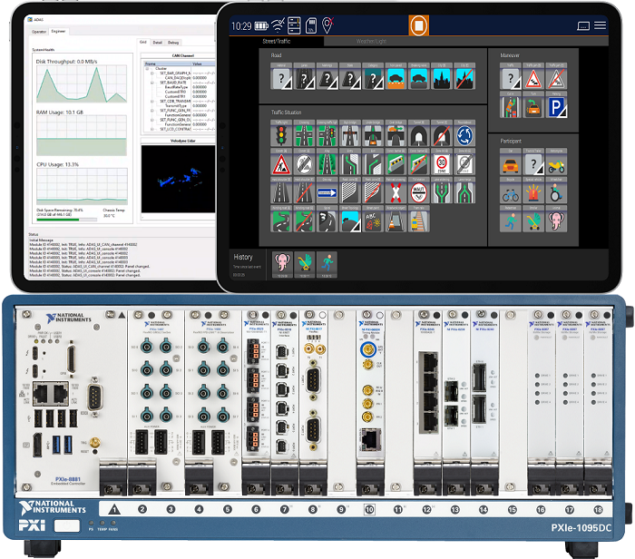The width and height of the screenshot is (635, 559).
Task: Tap the roadworks warning triangle tag
Action: point(281,164)
